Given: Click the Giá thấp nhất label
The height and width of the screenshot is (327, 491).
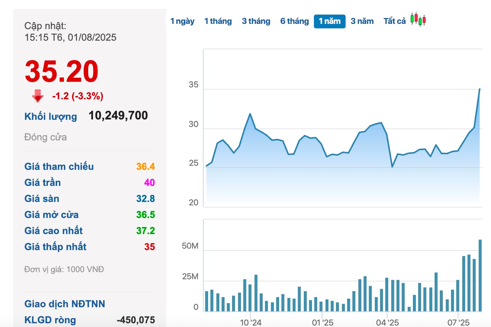Looking at the screenshot, I should pyautogui.click(x=55, y=247).
